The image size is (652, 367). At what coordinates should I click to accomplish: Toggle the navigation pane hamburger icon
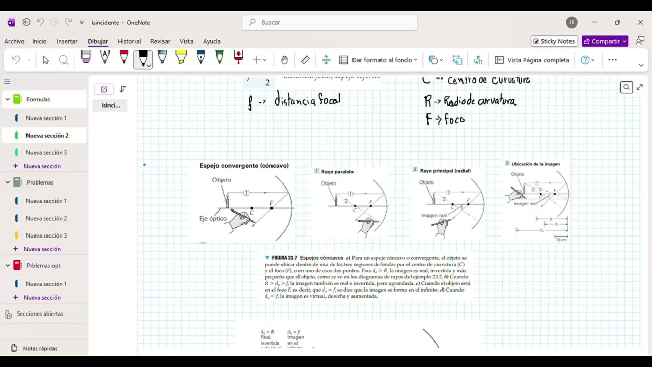point(7,82)
